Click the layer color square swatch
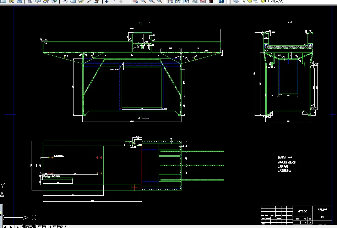 click(x=267, y=1)
